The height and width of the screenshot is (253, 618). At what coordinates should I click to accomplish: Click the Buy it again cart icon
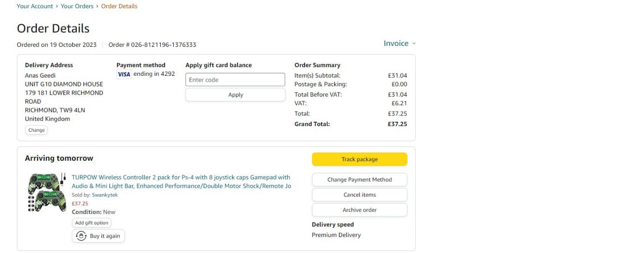pyautogui.click(x=80, y=236)
